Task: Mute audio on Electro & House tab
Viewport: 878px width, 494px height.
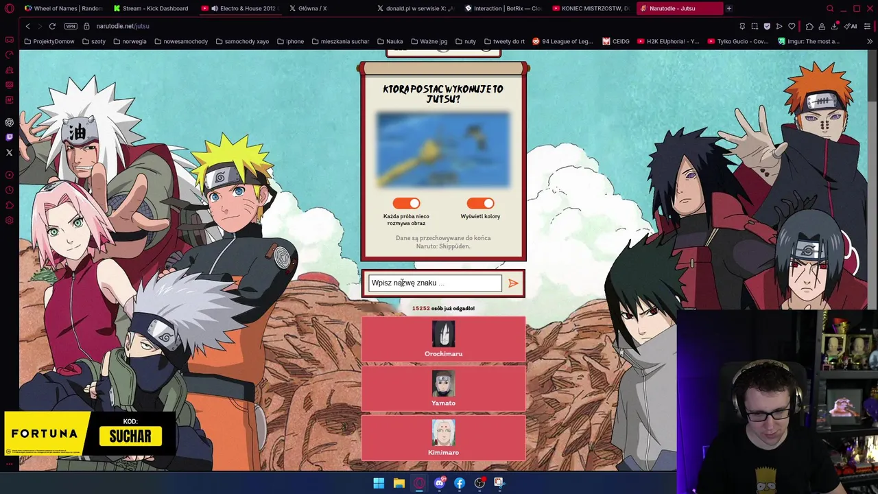Action: [x=215, y=8]
